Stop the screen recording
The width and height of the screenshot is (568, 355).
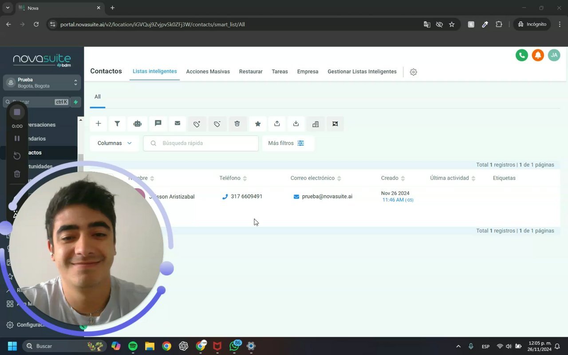click(x=17, y=112)
